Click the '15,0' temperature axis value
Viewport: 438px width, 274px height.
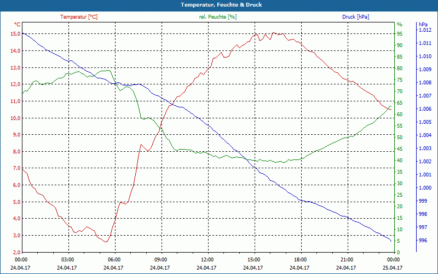[x=15, y=34]
